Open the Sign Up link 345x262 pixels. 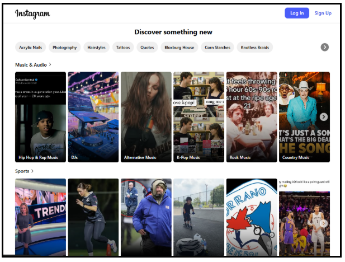pyautogui.click(x=323, y=13)
